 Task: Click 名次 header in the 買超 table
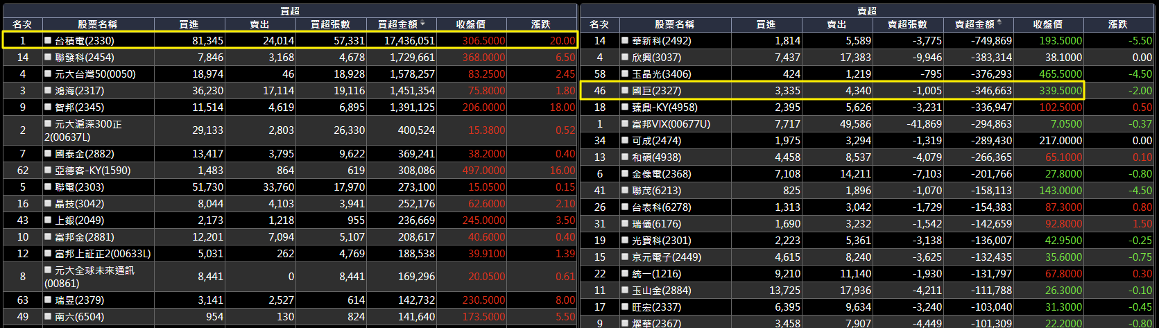tap(22, 24)
